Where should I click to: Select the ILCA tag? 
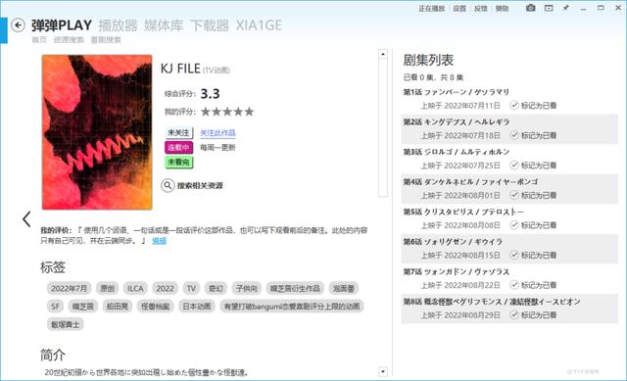tap(135, 288)
